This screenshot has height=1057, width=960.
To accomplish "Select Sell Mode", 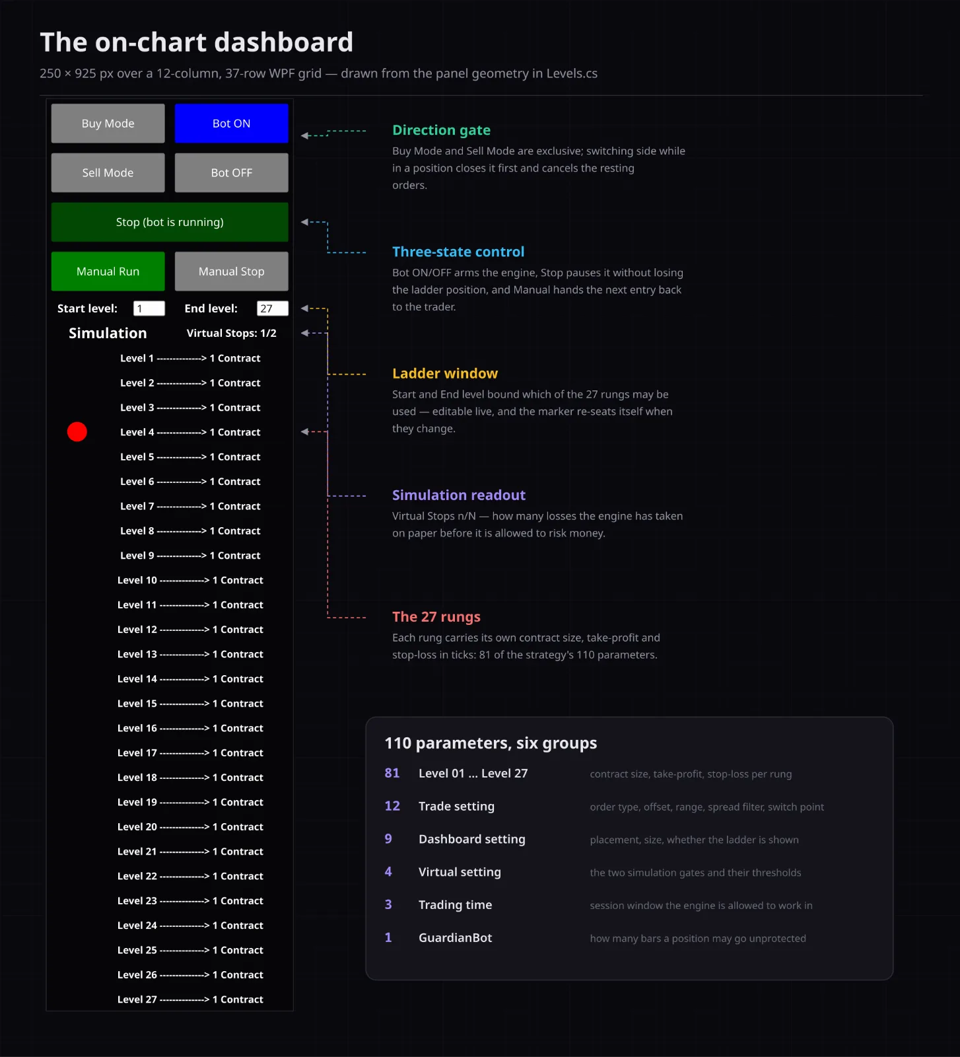I will pyautogui.click(x=108, y=172).
